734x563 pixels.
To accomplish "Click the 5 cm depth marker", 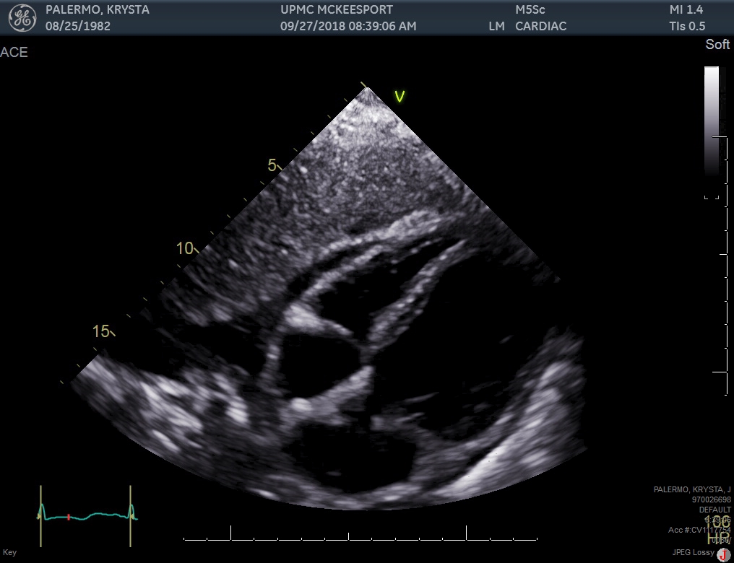I will tap(273, 165).
